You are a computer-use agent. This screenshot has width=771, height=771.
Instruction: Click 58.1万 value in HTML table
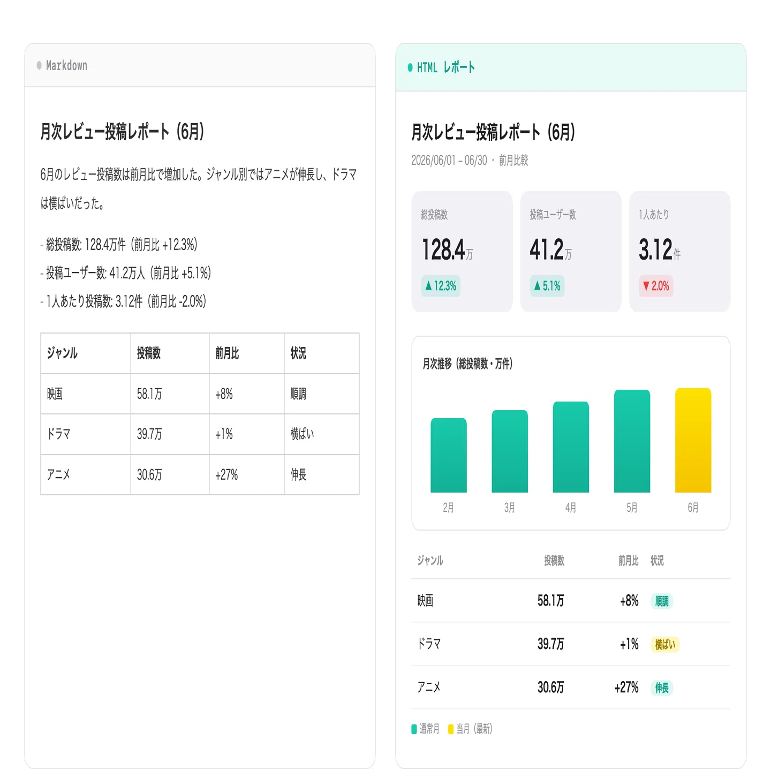551,601
